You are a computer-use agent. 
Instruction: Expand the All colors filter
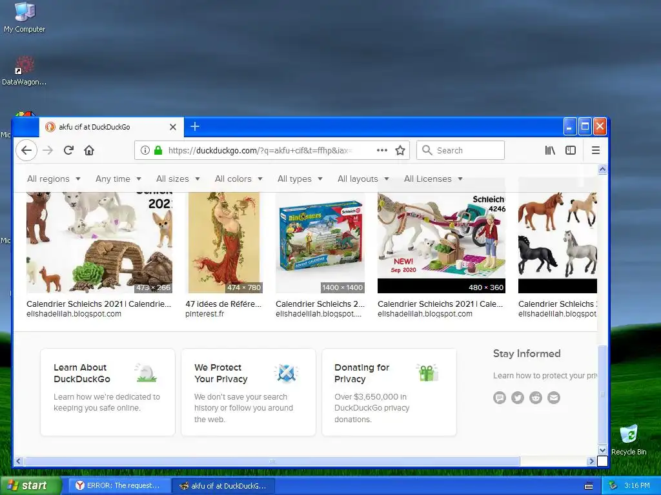[239, 179]
